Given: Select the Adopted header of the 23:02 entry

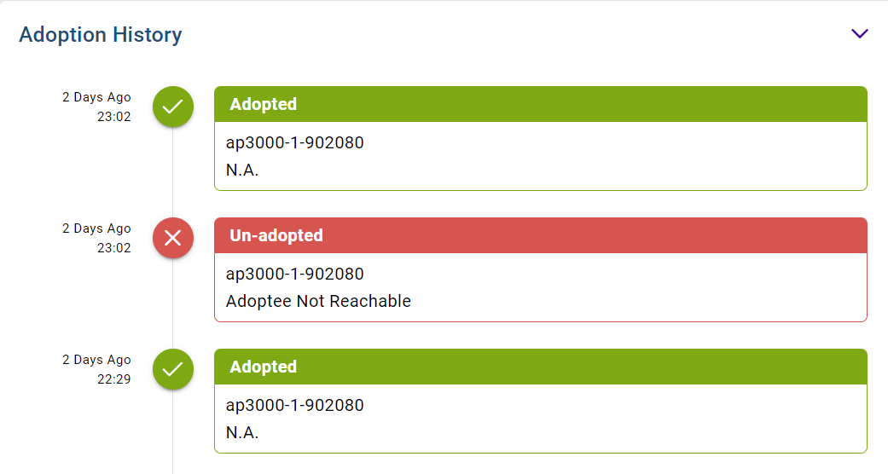Looking at the screenshot, I should tap(540, 104).
